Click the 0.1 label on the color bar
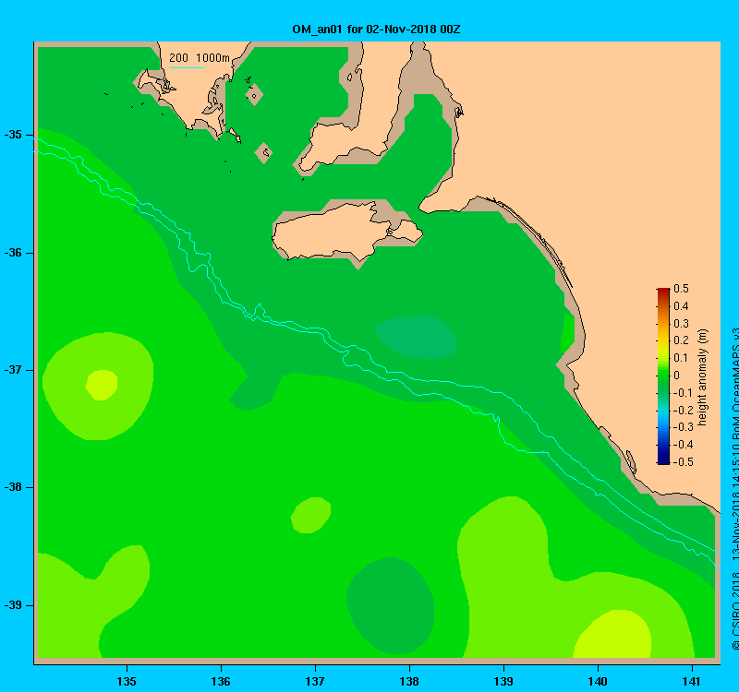Screen dimensions: 739x692 coord(681,358)
